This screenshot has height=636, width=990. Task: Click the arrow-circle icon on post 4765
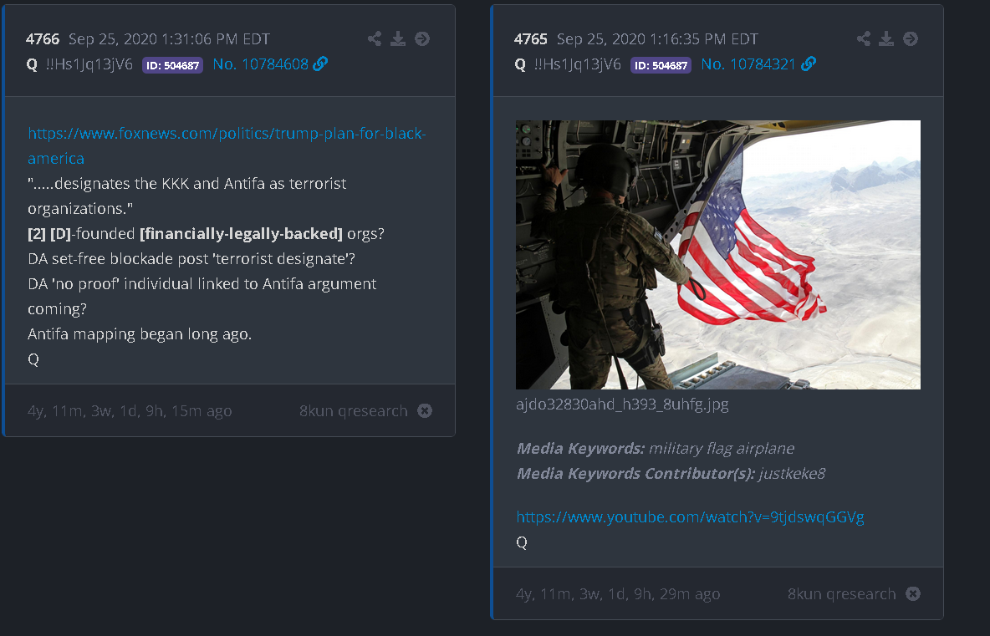(911, 39)
